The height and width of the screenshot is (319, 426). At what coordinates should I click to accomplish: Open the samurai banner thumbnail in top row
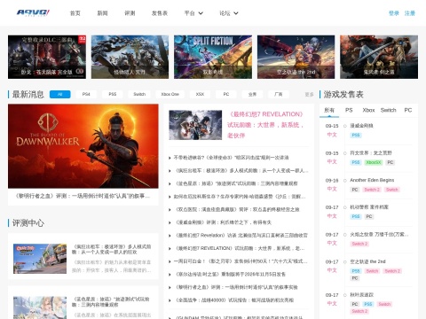point(379,57)
